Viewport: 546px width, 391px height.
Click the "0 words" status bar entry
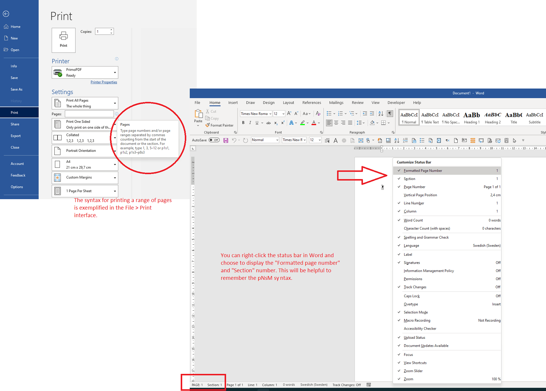(x=289, y=385)
